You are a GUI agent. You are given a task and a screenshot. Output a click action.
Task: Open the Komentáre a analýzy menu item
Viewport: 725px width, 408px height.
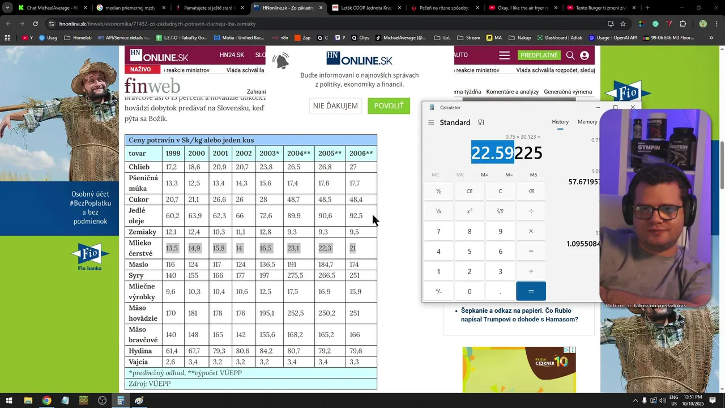click(x=512, y=92)
